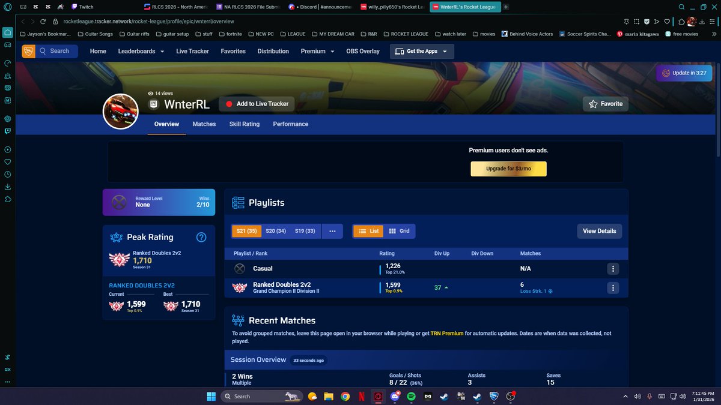Image resolution: width=721 pixels, height=405 pixels.
Task: Click the Tracker Network logo icon
Action: tap(28, 51)
